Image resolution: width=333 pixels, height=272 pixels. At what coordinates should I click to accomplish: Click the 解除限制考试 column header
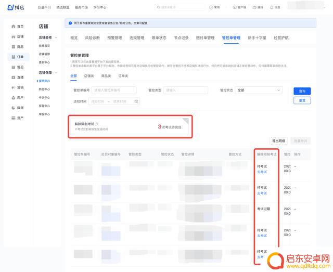click(267, 154)
